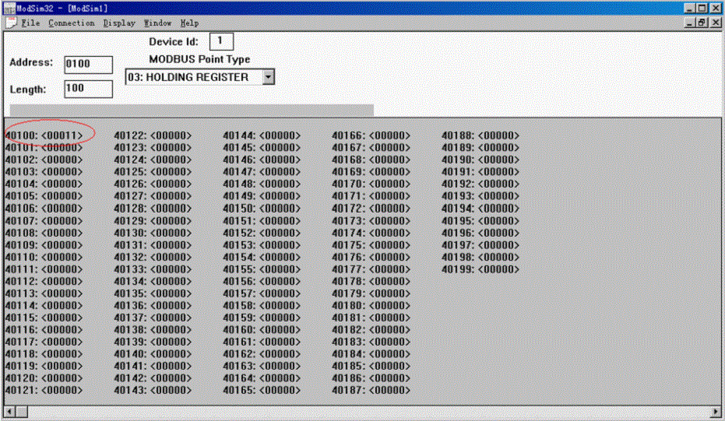725x421 pixels.
Task: Open the Help menu
Action: click(190, 23)
